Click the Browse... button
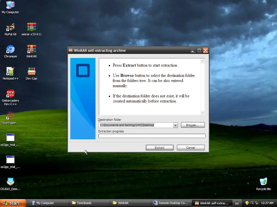The width and height of the screenshot is (277, 207). (193, 125)
